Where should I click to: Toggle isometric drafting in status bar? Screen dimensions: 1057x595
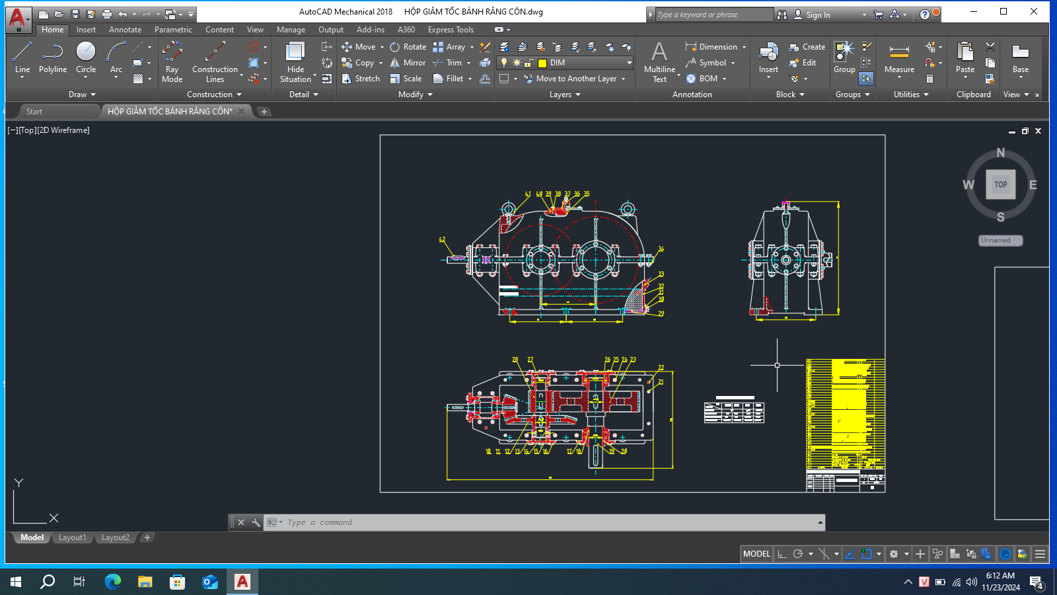pos(824,554)
